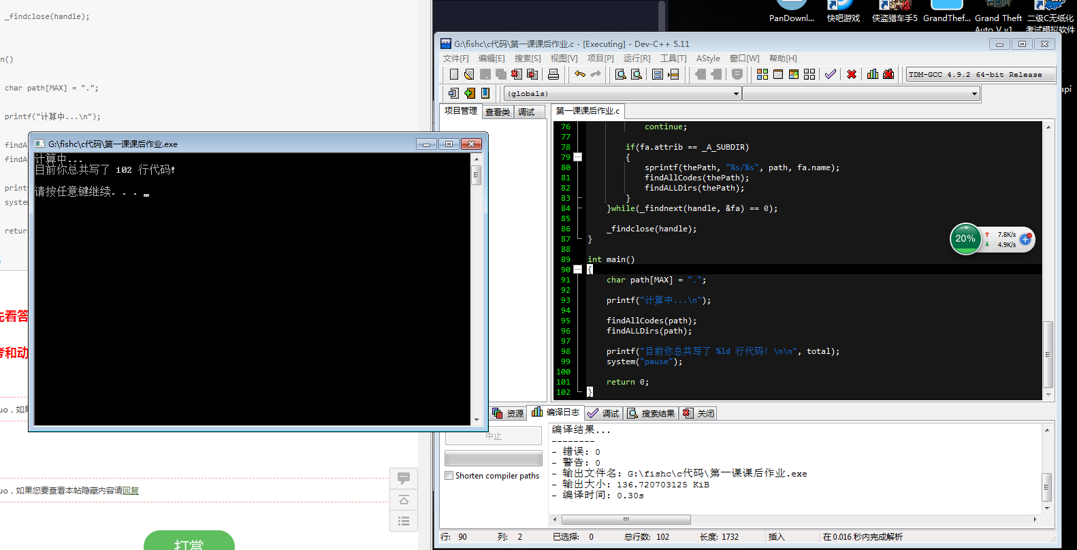Click the network speed widget plus icon
1077x550 pixels.
1025,239
